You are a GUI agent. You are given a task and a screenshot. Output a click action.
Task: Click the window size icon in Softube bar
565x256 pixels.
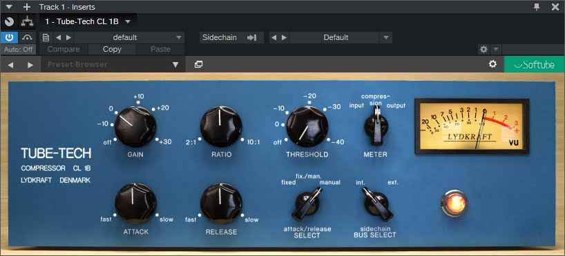[x=198, y=64]
